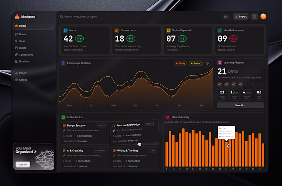This screenshot has width=282, height=186.
Task: Toggle the second checked day circle
Action: tap(227, 84)
